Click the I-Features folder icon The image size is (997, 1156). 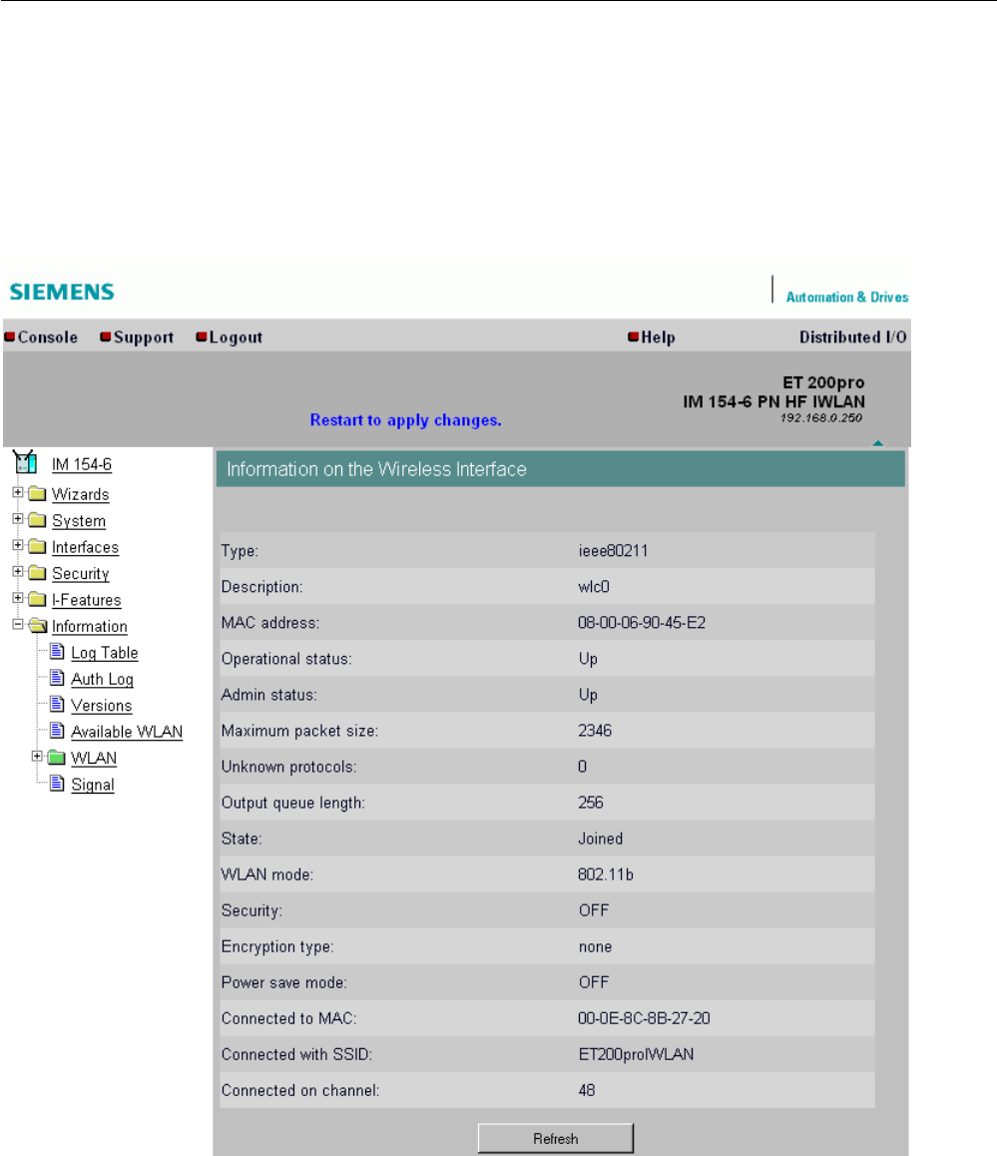point(37,599)
